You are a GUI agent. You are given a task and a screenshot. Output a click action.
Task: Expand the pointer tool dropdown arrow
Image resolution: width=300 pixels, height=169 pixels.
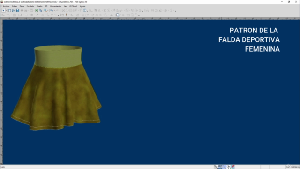6,10
